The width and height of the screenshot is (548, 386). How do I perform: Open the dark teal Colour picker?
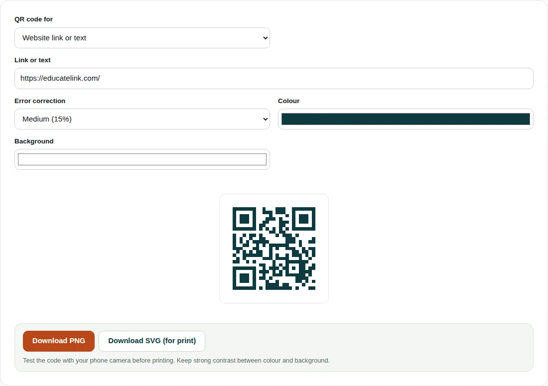(x=406, y=119)
